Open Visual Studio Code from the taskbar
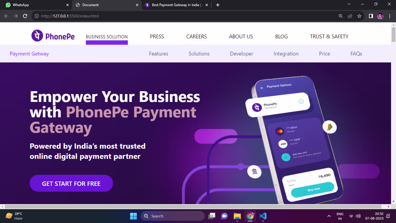The height and width of the screenshot is (223, 396). tap(263, 216)
